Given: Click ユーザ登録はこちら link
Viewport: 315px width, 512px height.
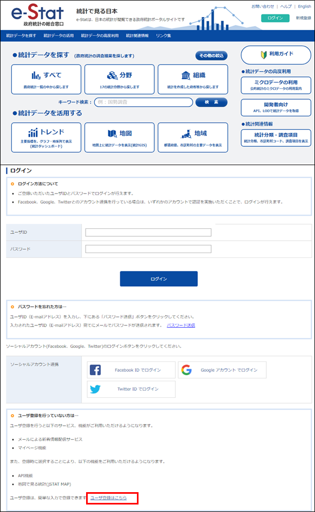Looking at the screenshot, I should (x=109, y=498).
